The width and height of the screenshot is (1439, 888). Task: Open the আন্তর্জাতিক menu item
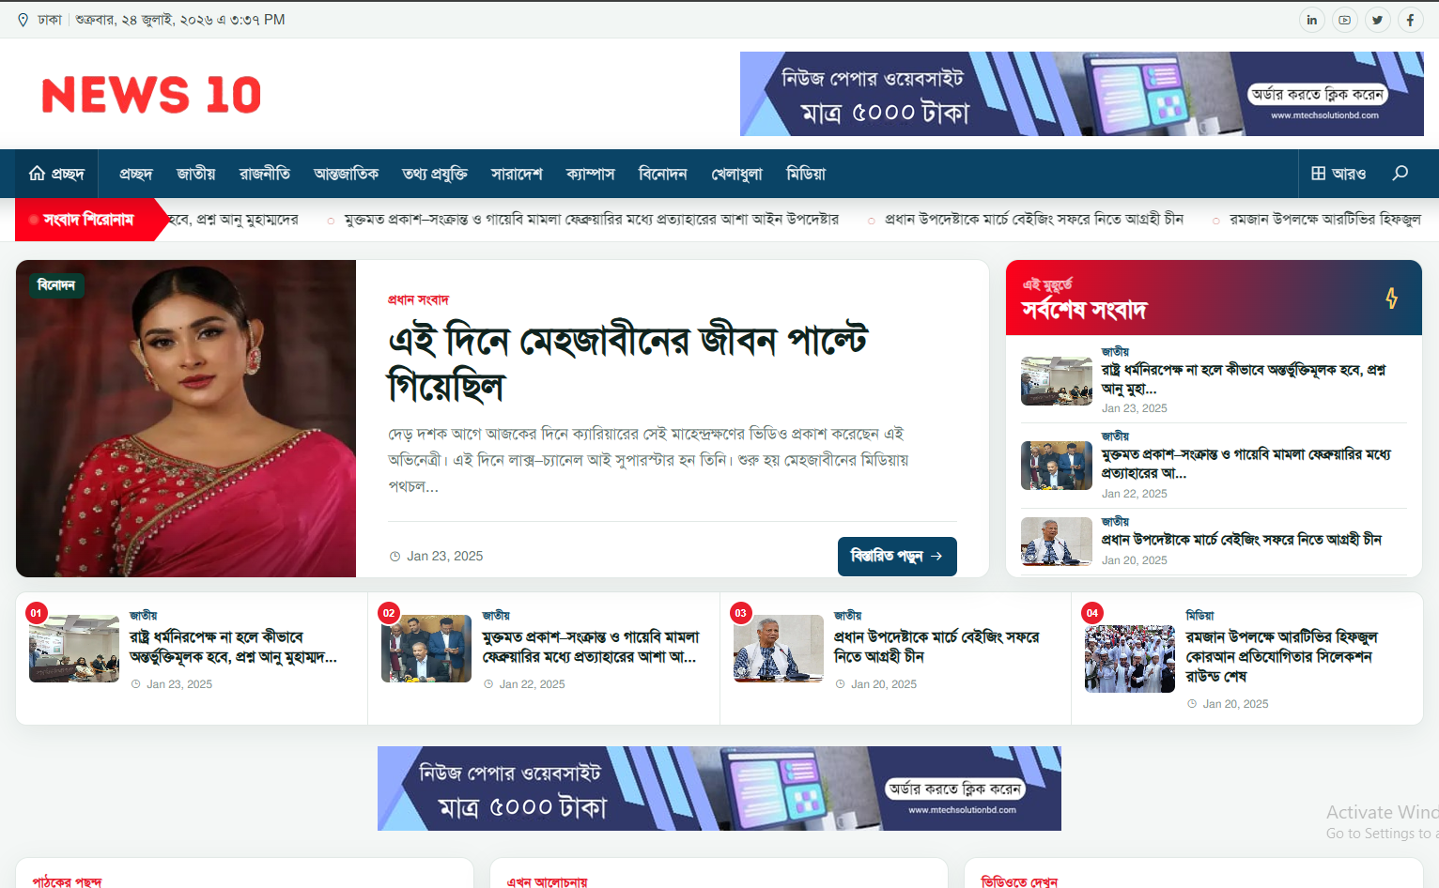pyautogui.click(x=347, y=174)
